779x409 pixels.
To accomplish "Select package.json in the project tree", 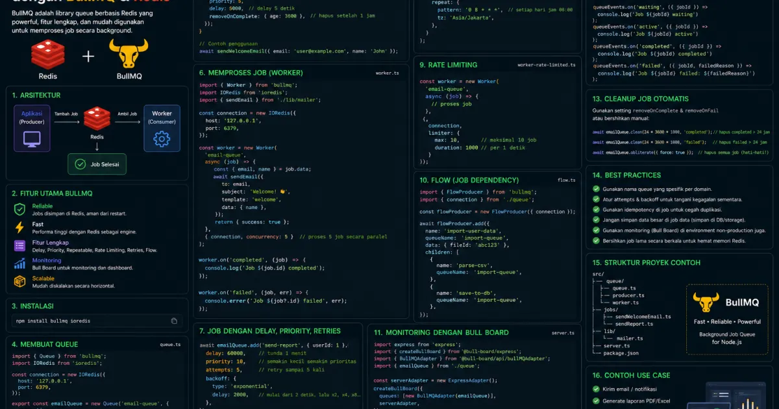I will tap(622, 353).
